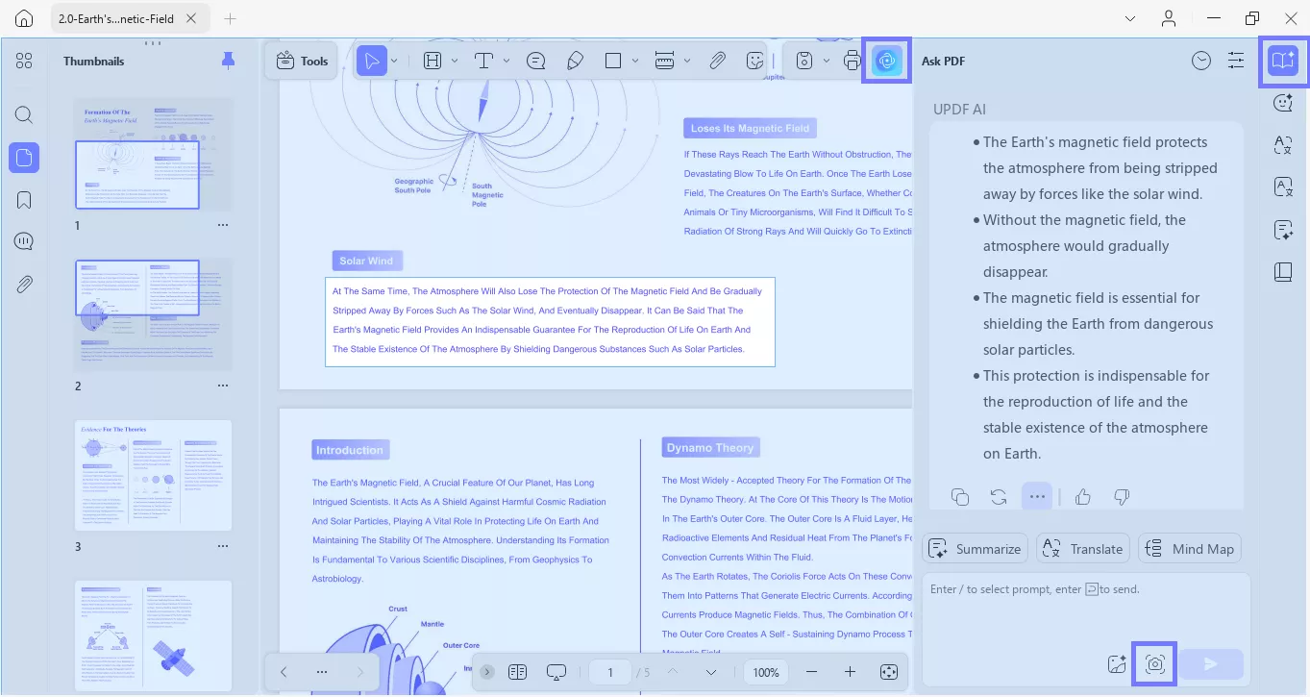Select the boxed-H markup tool
Image resolution: width=1310 pixels, height=697 pixels.
tap(433, 61)
